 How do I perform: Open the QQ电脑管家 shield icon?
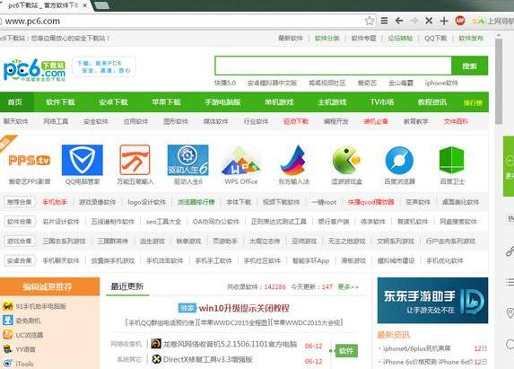pos(83,160)
